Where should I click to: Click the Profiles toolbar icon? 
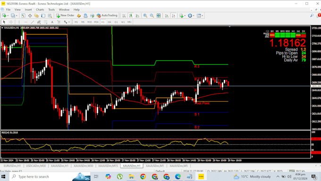coord(13,16)
